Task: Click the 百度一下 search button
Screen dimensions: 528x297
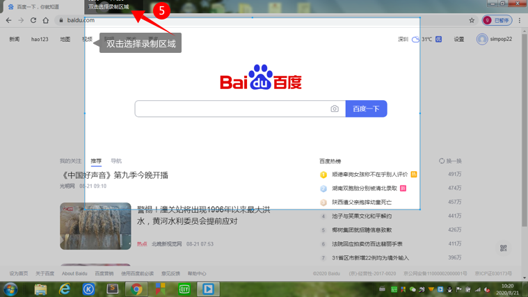Action: pos(366,109)
